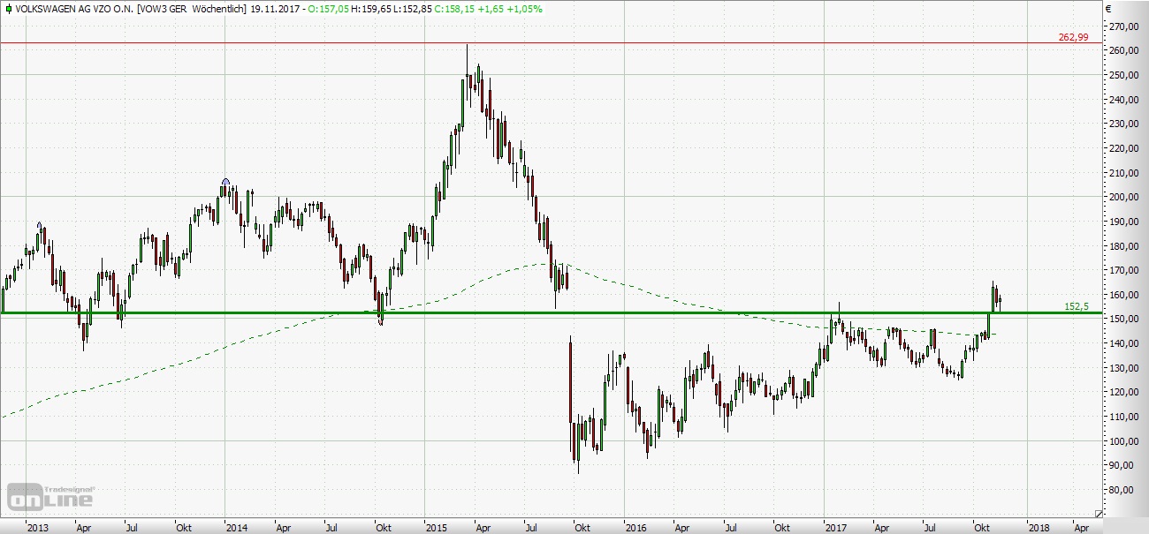Click the 260,00 price axis label

point(1124,51)
